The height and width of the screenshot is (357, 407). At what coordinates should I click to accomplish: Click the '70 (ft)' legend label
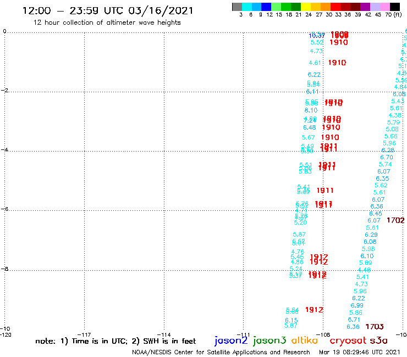pyautogui.click(x=393, y=14)
